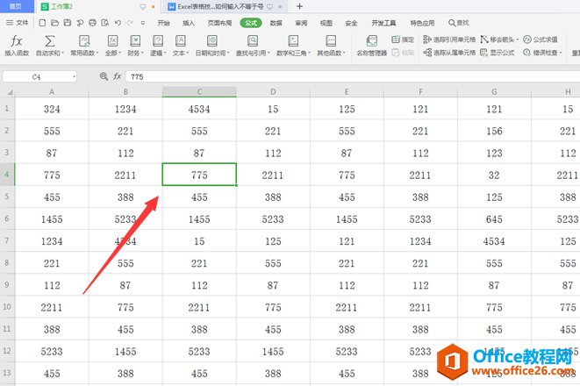Open the 日期和时间 functions book
580x386 pixels.
pyautogui.click(x=212, y=46)
